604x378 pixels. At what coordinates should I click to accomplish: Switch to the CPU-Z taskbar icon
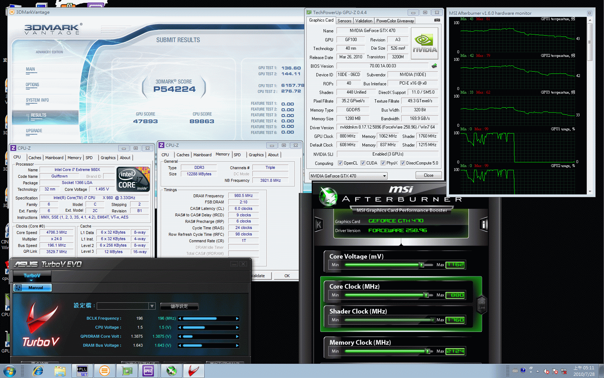point(148,371)
